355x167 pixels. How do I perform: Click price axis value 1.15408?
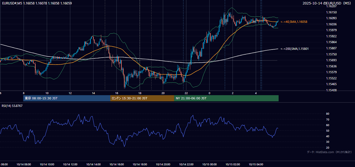pyautogui.click(x=331, y=90)
